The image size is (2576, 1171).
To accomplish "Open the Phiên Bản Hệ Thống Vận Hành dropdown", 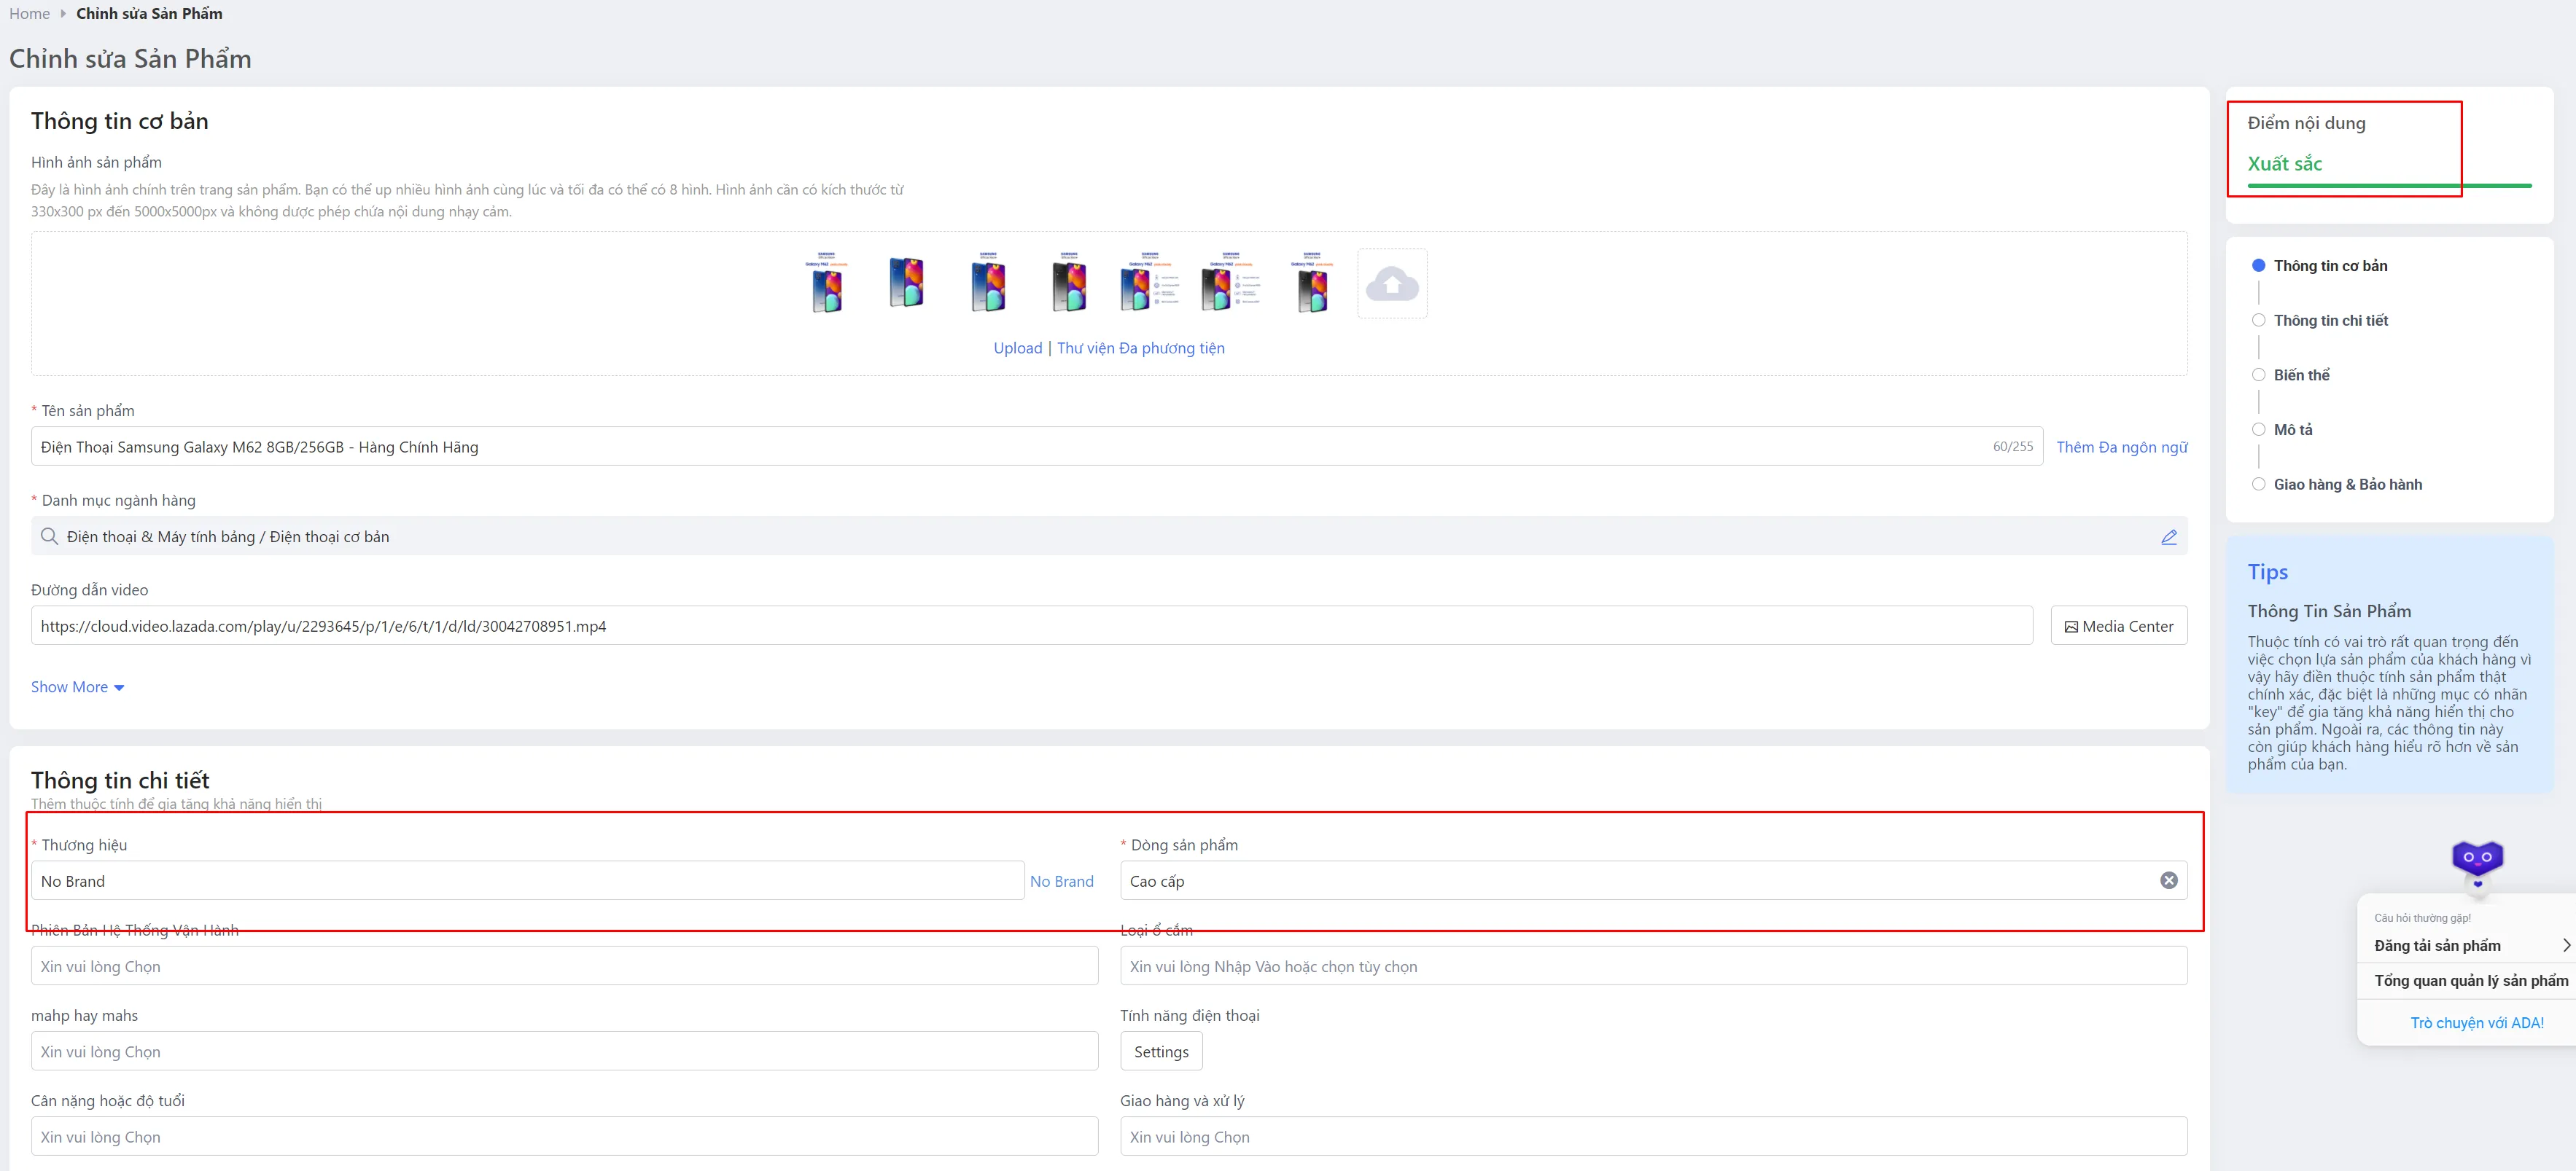I will 564,966.
